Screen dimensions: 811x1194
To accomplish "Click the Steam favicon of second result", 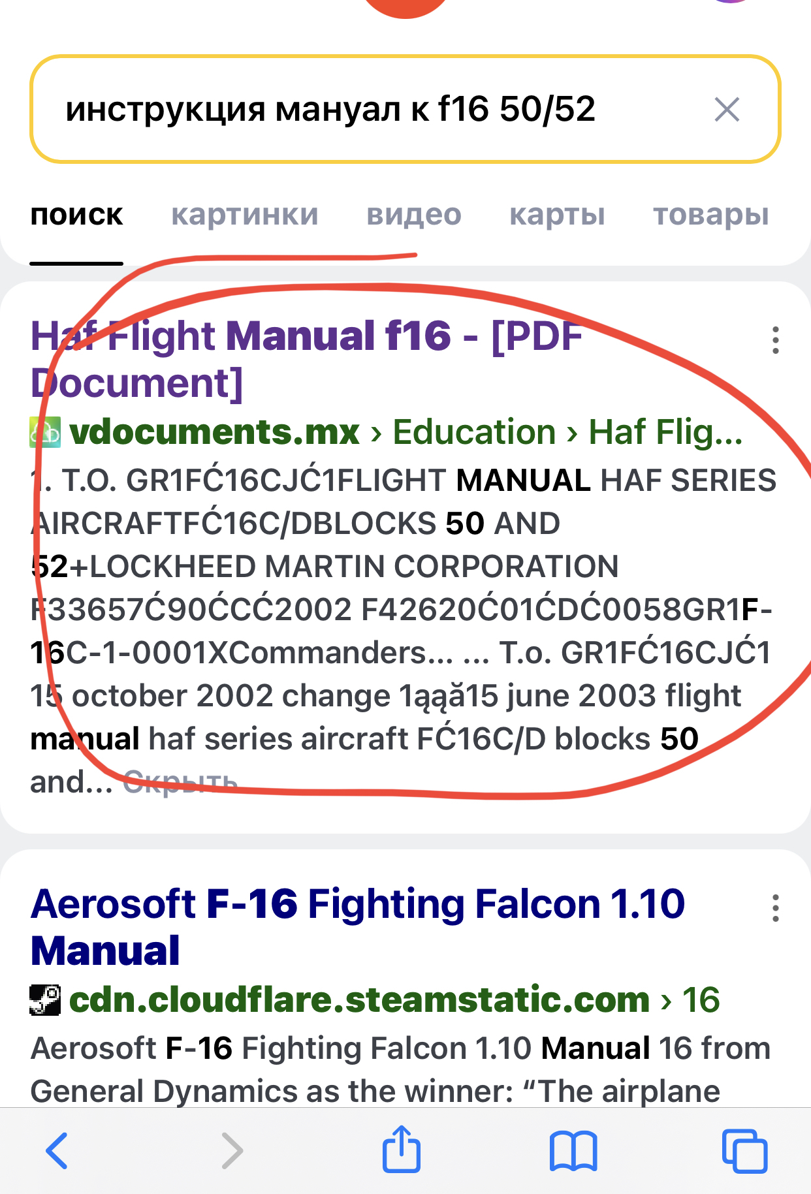I will pyautogui.click(x=45, y=1000).
